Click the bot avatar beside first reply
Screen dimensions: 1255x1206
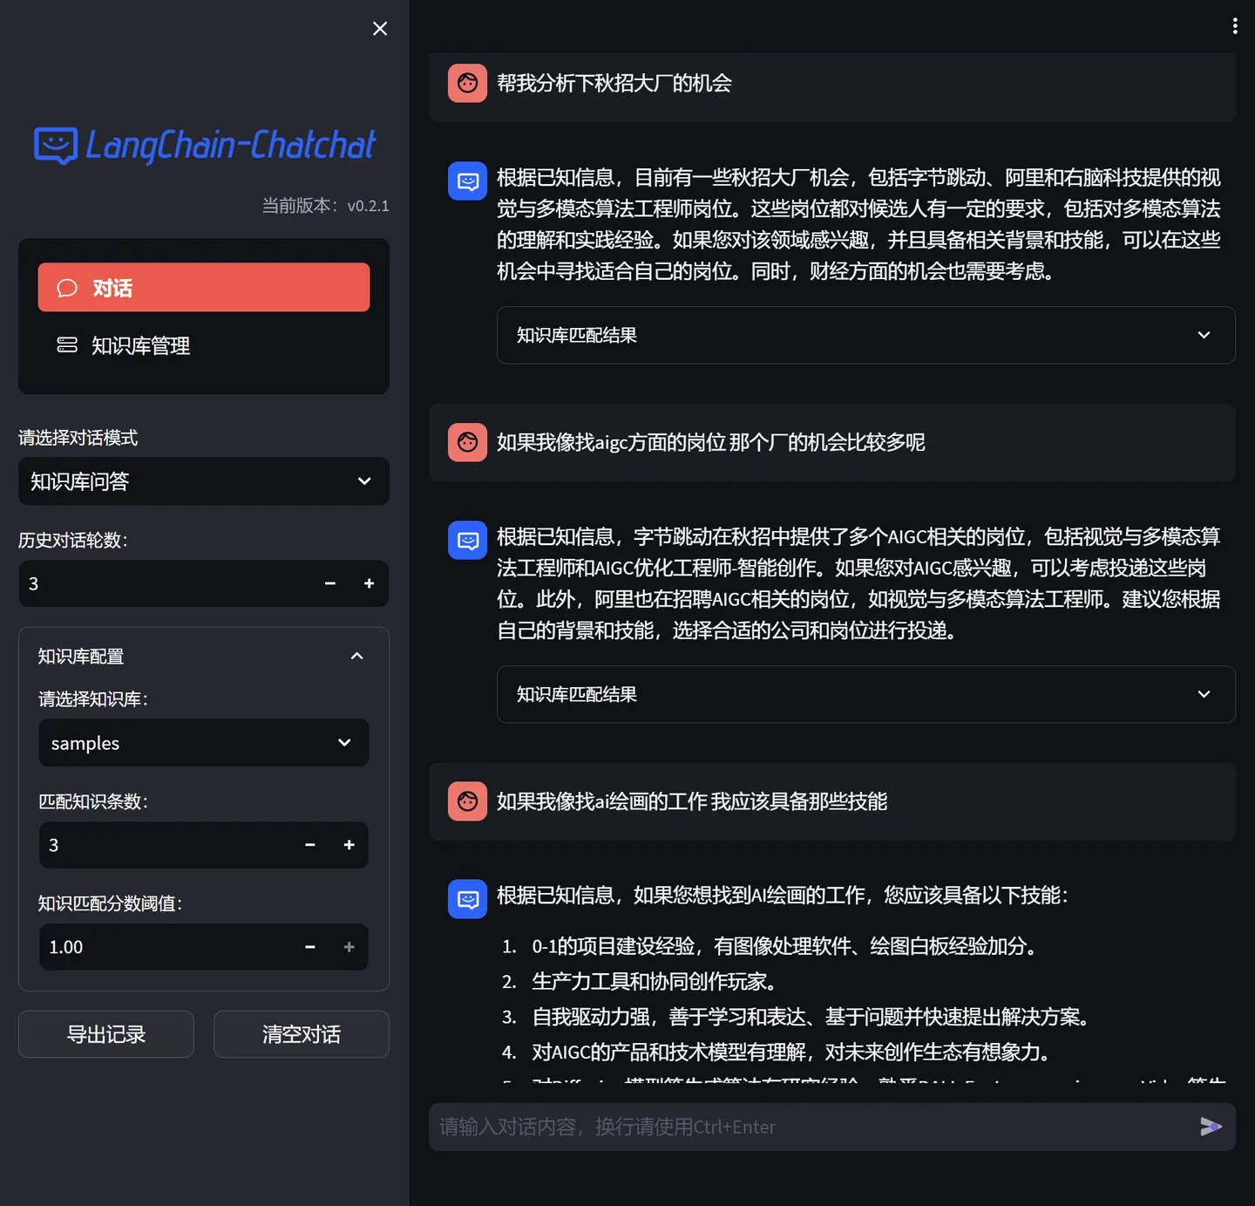click(x=467, y=181)
